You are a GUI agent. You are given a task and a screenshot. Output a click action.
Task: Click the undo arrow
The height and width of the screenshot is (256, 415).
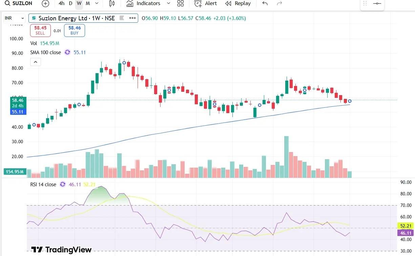click(x=265, y=3)
